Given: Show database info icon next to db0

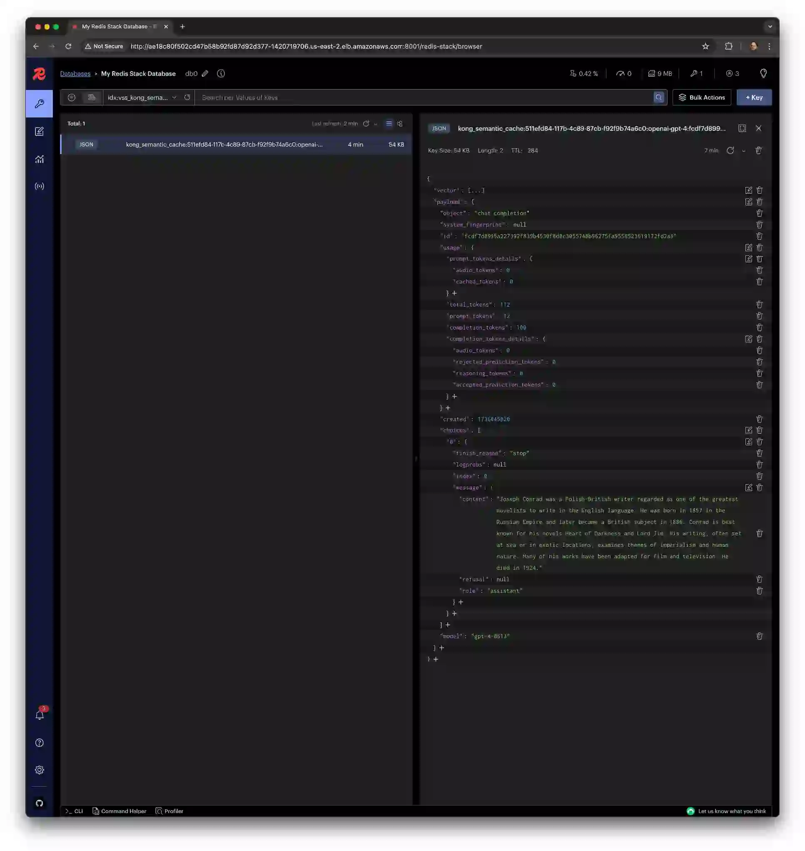Looking at the screenshot, I should pos(221,73).
